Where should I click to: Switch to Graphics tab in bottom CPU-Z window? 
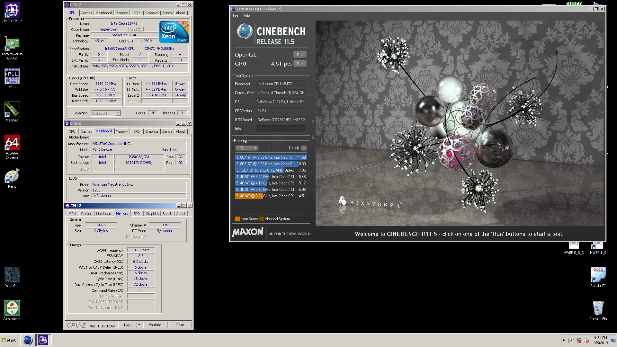click(152, 214)
